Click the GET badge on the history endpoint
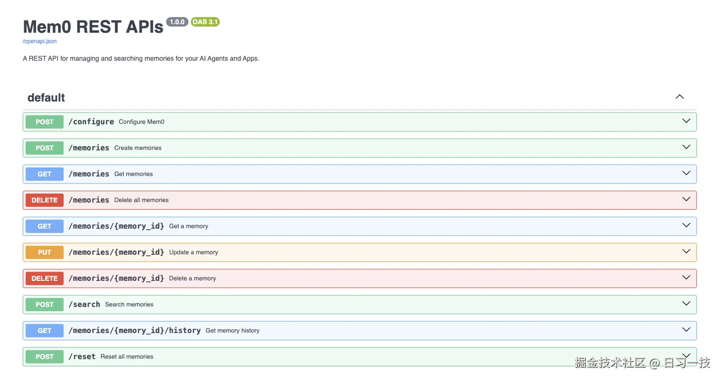Image resolution: width=721 pixels, height=380 pixels. [44, 330]
